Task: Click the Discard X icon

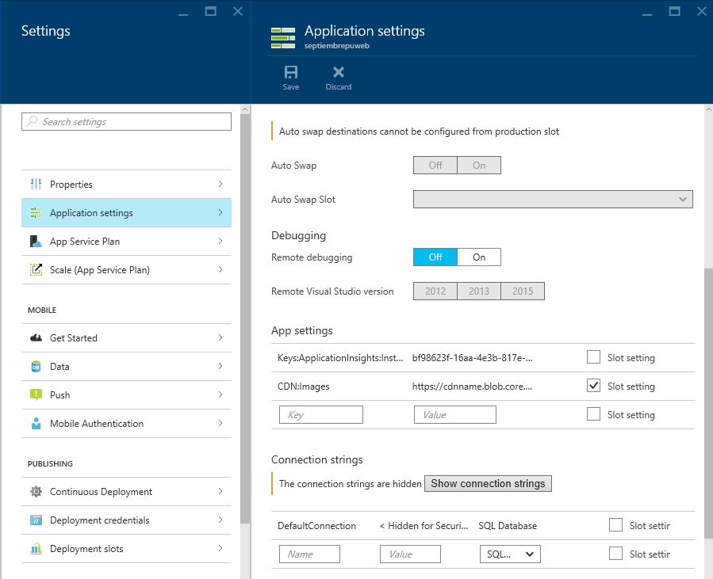Action: [x=339, y=72]
